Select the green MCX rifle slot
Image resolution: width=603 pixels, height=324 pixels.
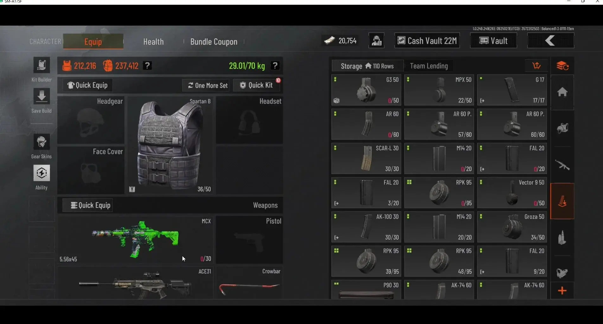tap(135, 240)
